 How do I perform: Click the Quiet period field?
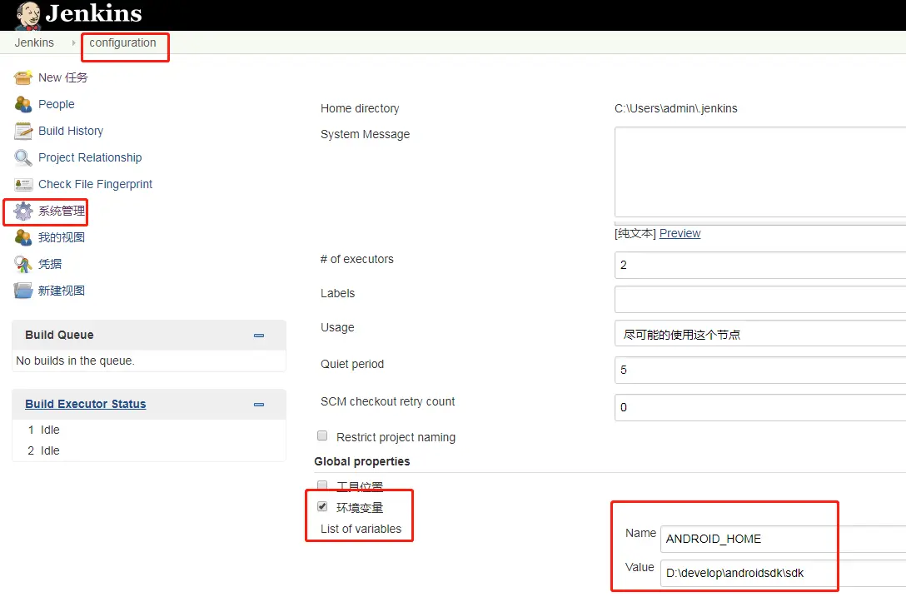759,370
